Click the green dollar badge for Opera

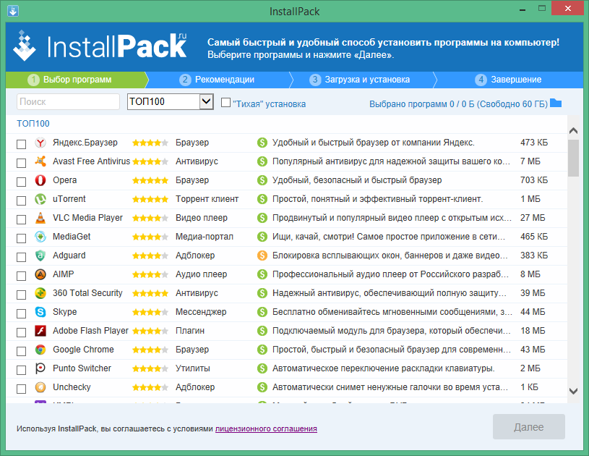(x=262, y=180)
